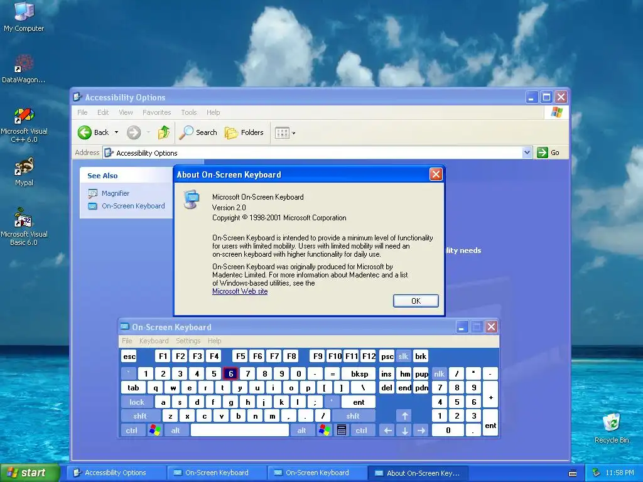Click the application menu key icon
Screen dimensions: 643x482
(341, 431)
